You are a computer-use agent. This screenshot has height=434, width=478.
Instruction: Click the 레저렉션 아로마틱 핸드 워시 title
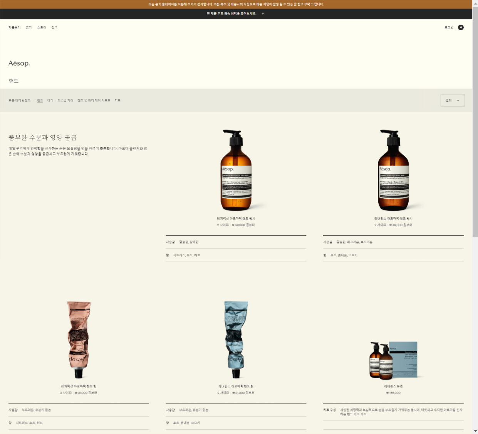pos(236,218)
